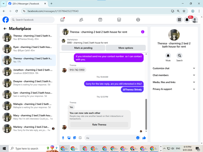Open Theresa chat with 45m timestamp
The image size is (203, 152).
(28, 37)
